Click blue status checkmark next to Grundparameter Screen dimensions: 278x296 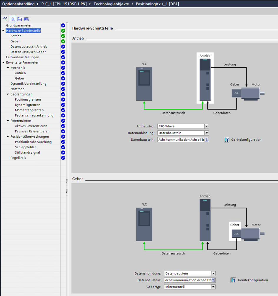63,25
